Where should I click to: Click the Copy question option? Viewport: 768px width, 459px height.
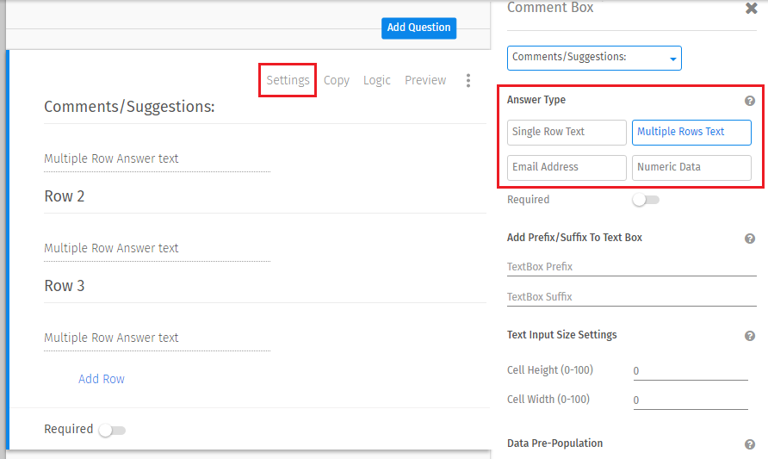point(337,80)
